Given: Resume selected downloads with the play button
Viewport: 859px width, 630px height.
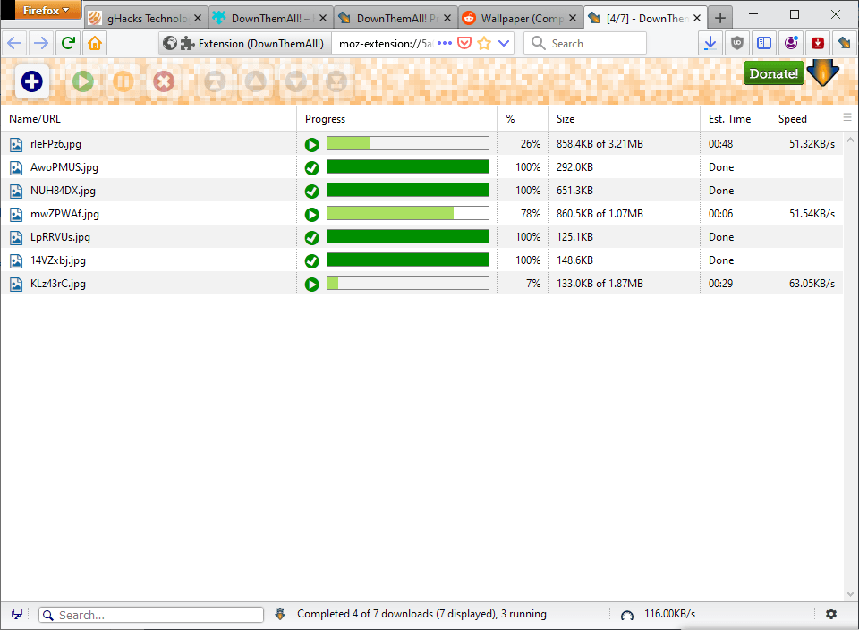Looking at the screenshot, I should (82, 81).
